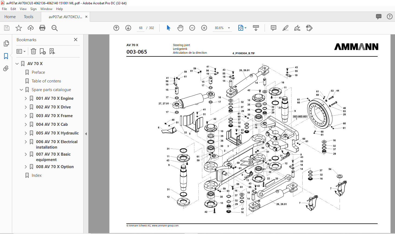Viewport: 395px width, 234px height.
Task: Add the document to starred files
Action: [19, 28]
